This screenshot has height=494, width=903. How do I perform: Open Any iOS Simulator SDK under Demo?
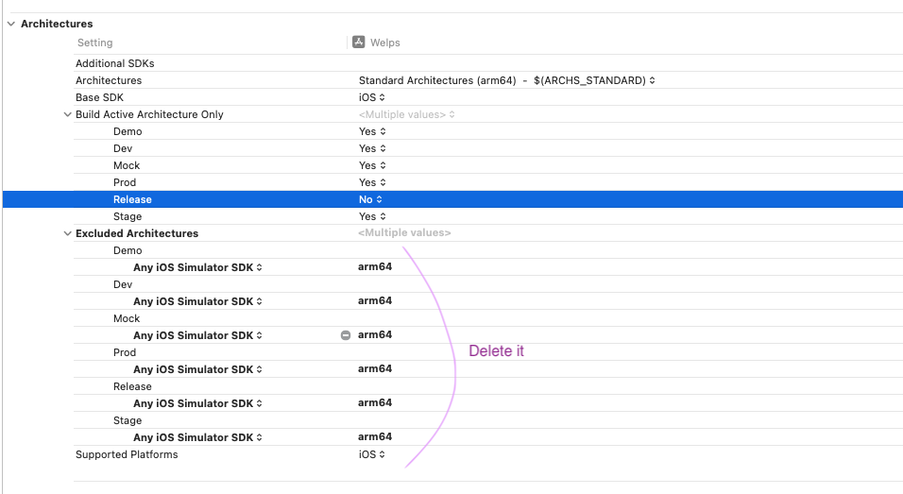coord(197,268)
